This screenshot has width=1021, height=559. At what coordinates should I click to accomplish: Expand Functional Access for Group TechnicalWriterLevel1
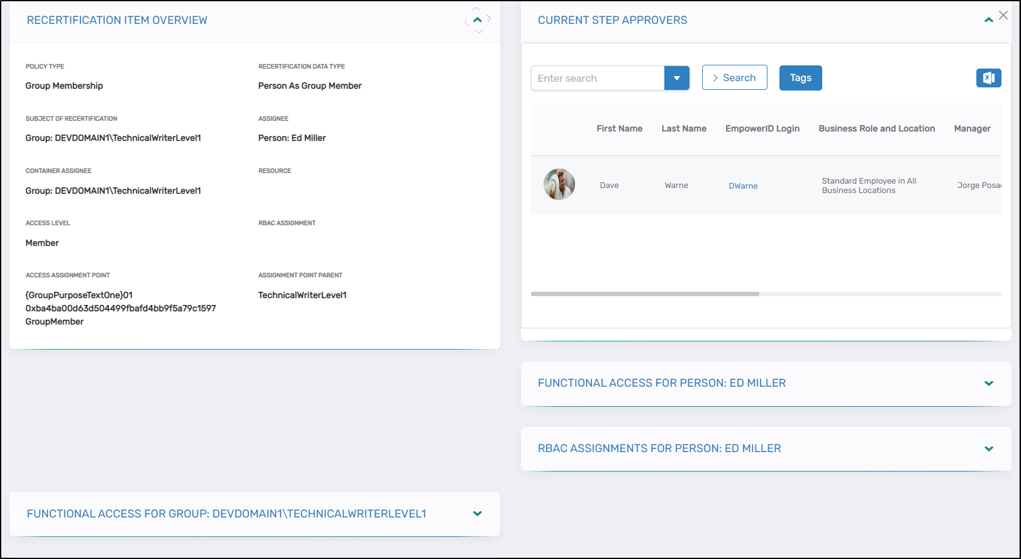pyautogui.click(x=477, y=514)
